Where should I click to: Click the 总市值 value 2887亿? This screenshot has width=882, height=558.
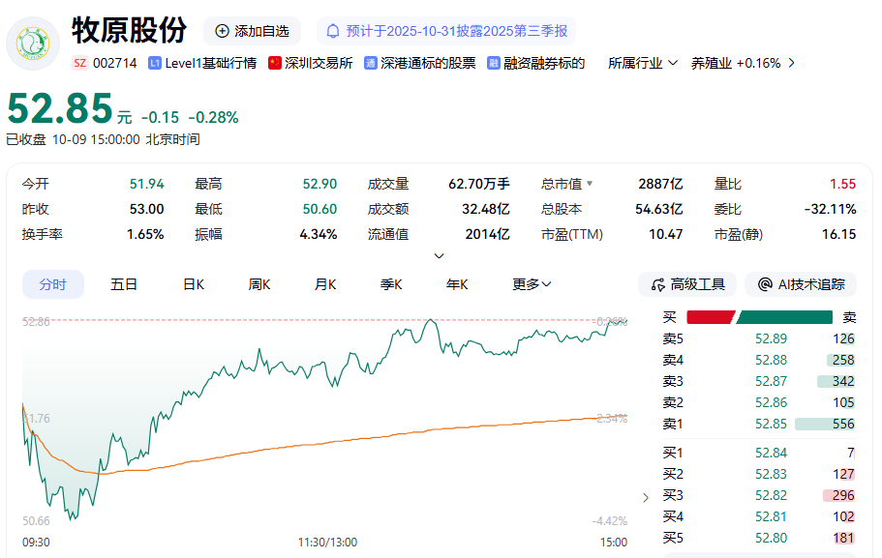660,184
